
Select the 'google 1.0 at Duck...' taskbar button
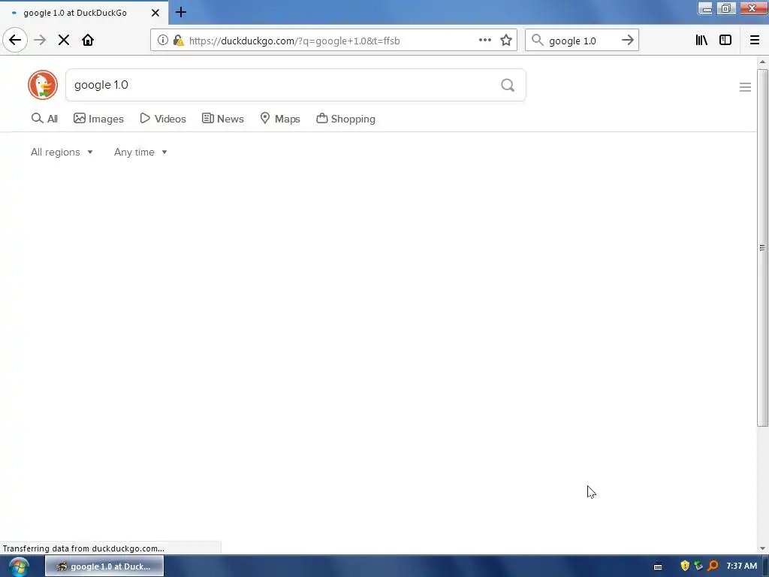[x=104, y=566]
